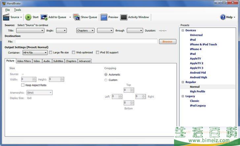Switch to the Picture tab
Viewport: 240px width, 146px height.
[10, 61]
